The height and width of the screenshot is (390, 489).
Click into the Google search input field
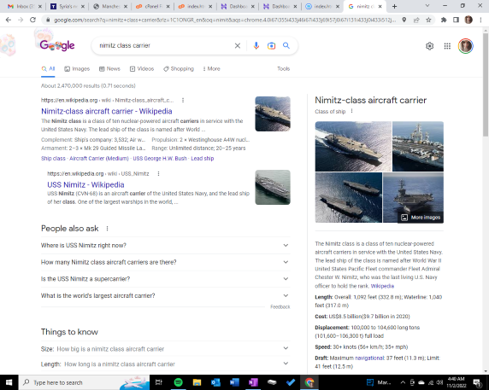point(165,46)
